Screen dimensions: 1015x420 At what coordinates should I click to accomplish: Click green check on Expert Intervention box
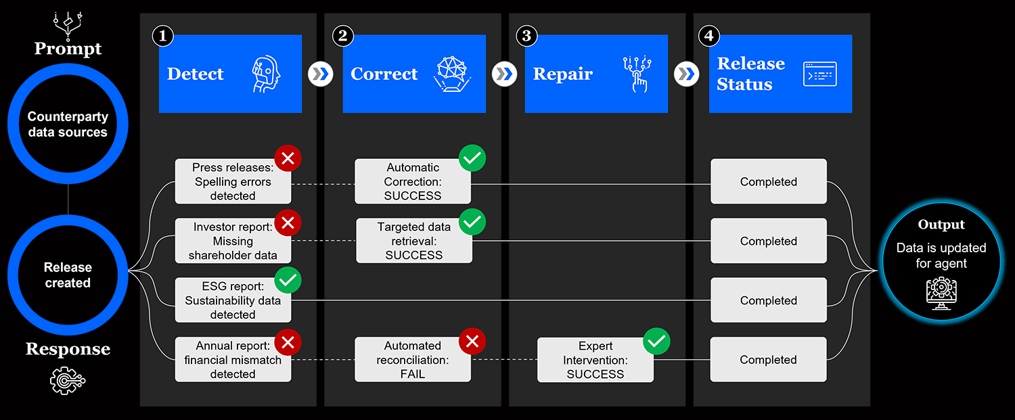(x=656, y=341)
